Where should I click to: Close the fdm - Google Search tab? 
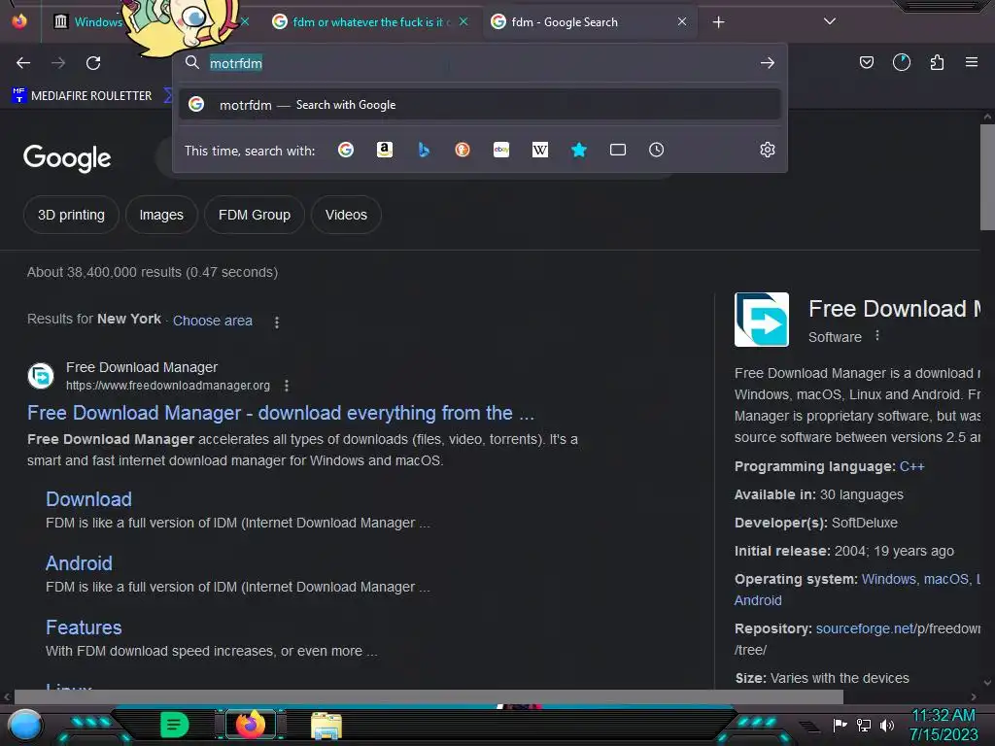pyautogui.click(x=681, y=21)
